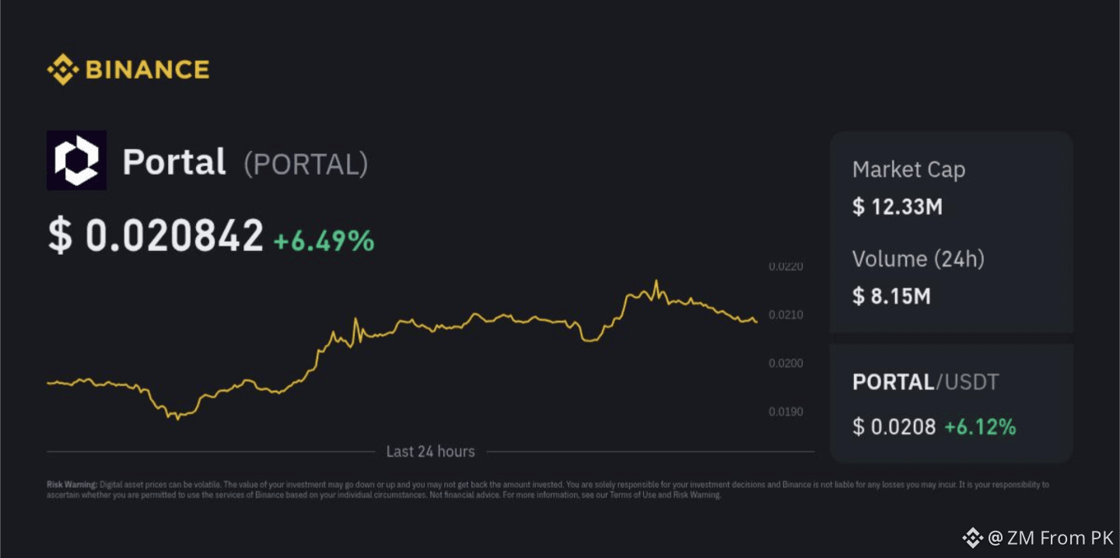Click the +6.12% pair change

(980, 427)
